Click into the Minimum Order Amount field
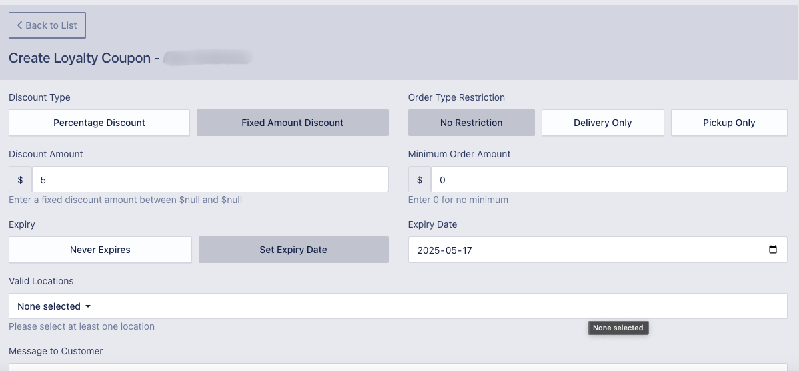 tap(609, 180)
